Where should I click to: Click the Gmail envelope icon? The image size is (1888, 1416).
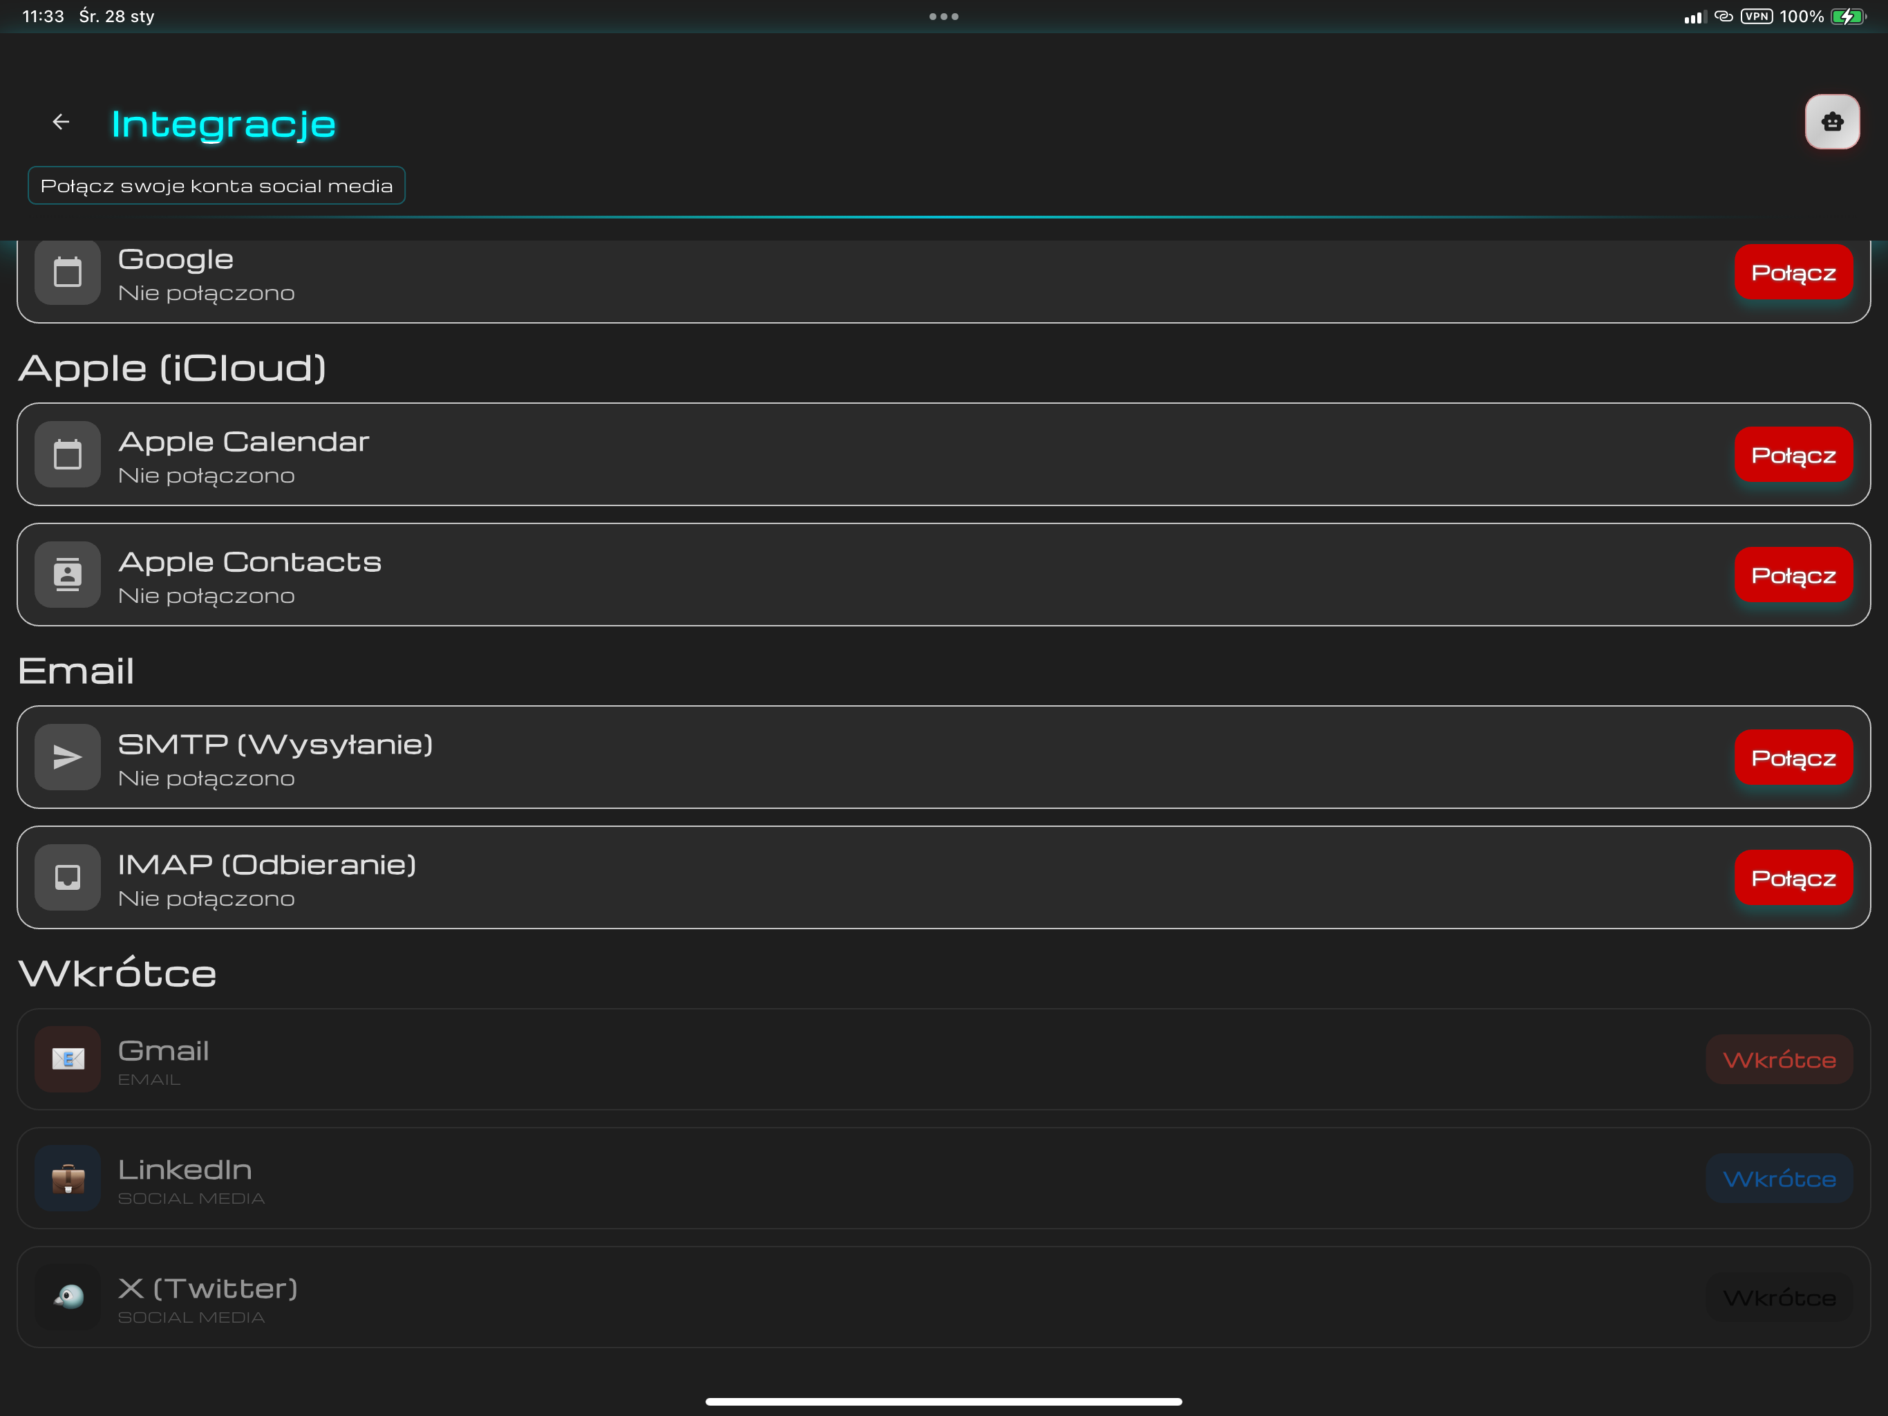click(68, 1059)
